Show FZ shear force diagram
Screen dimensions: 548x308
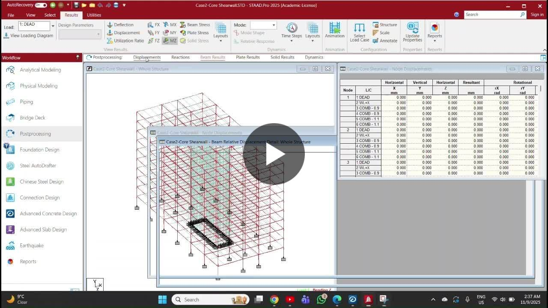click(x=154, y=41)
